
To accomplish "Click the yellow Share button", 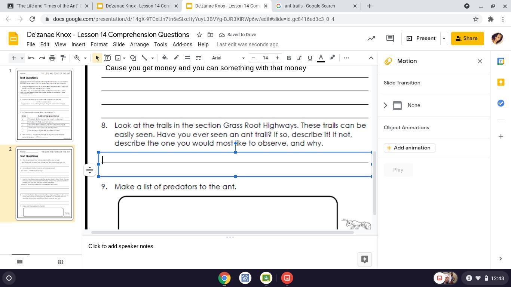I will (x=467, y=38).
